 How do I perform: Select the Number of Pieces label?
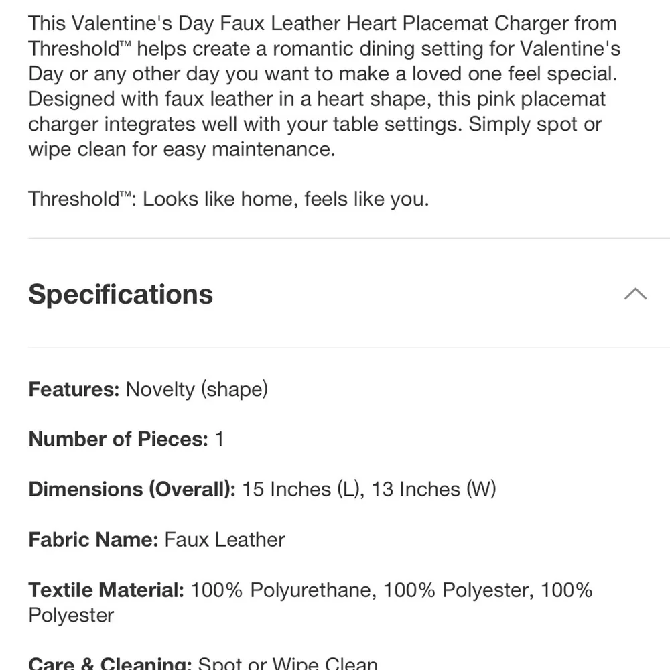pos(119,439)
